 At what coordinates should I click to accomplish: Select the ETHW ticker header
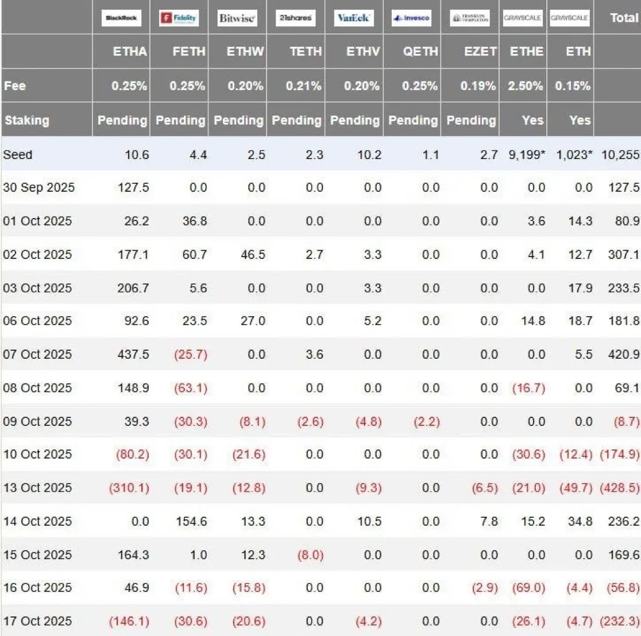(x=245, y=52)
